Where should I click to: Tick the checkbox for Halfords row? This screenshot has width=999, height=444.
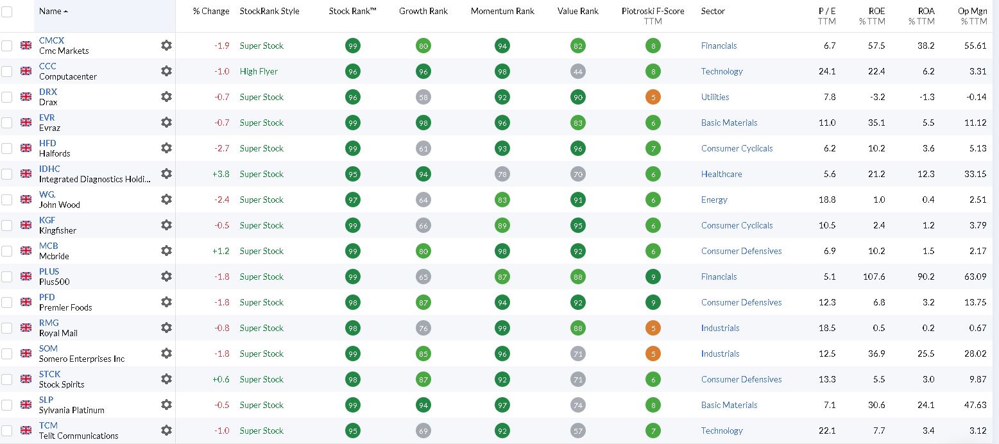[6, 148]
